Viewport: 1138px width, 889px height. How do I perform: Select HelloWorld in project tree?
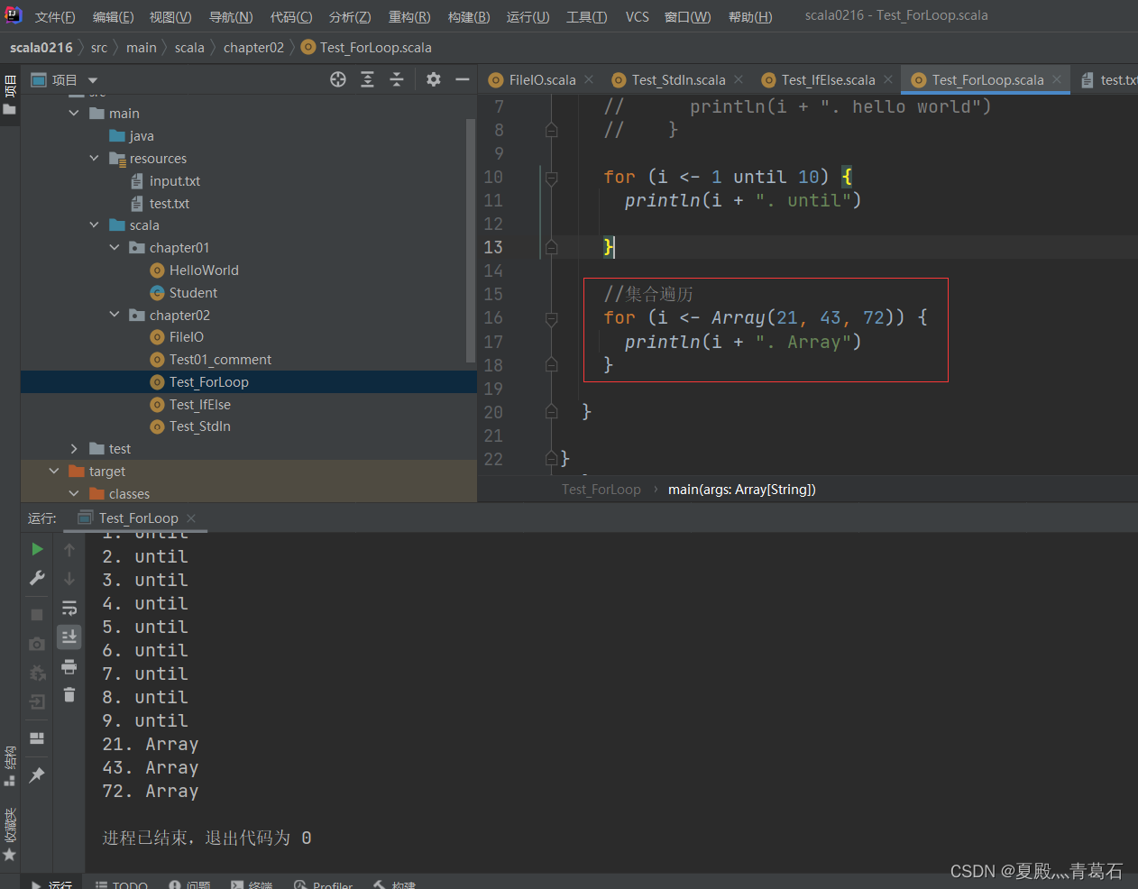(x=204, y=270)
